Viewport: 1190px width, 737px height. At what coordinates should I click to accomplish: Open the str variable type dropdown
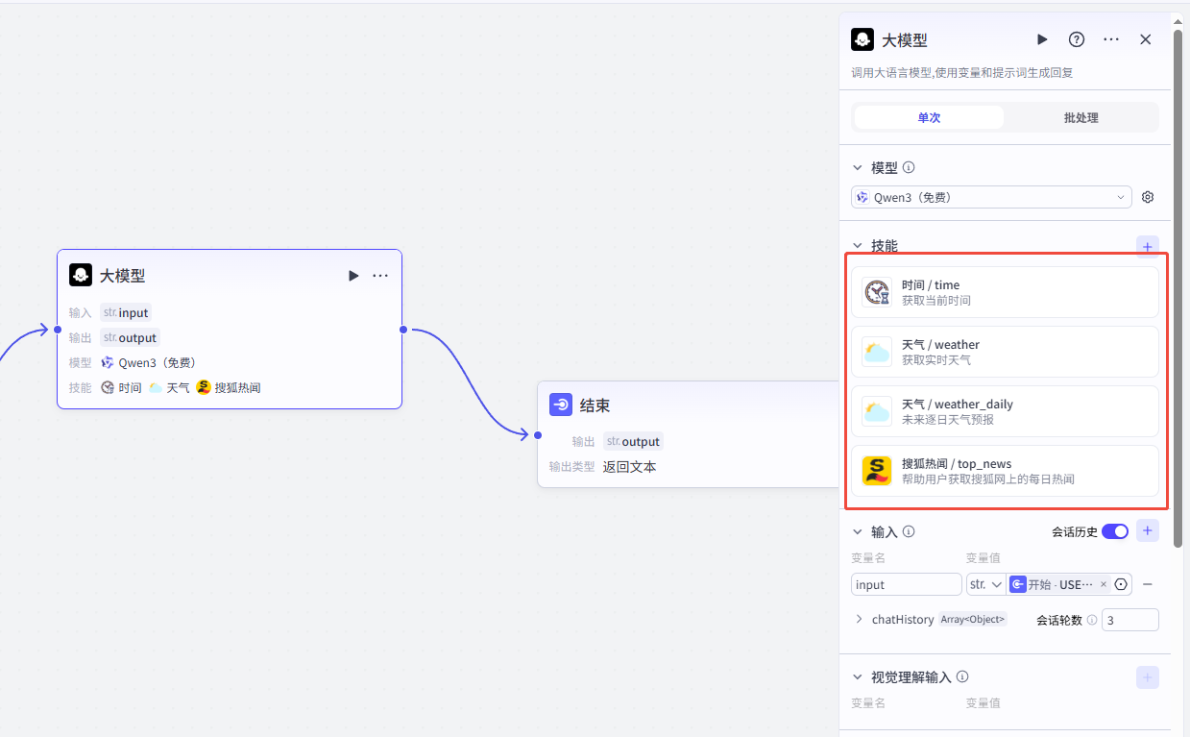click(x=985, y=584)
